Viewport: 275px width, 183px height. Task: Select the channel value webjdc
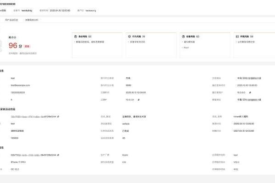click(126, 124)
